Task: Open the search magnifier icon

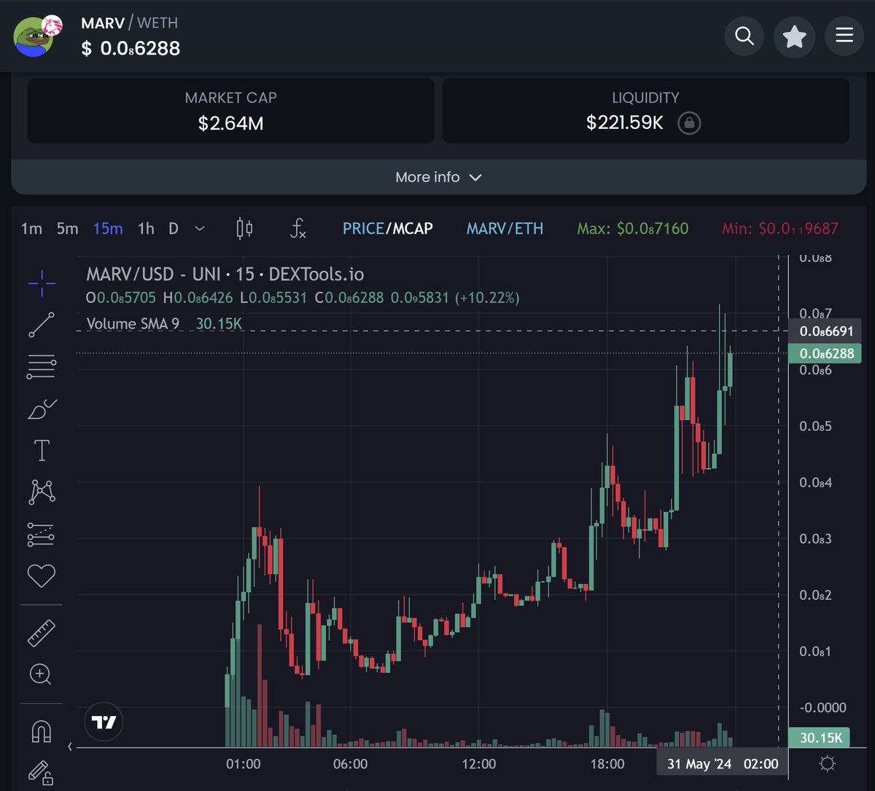Action: click(x=744, y=36)
